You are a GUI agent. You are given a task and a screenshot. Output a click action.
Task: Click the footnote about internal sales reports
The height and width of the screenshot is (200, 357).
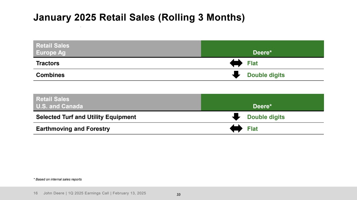point(57,179)
